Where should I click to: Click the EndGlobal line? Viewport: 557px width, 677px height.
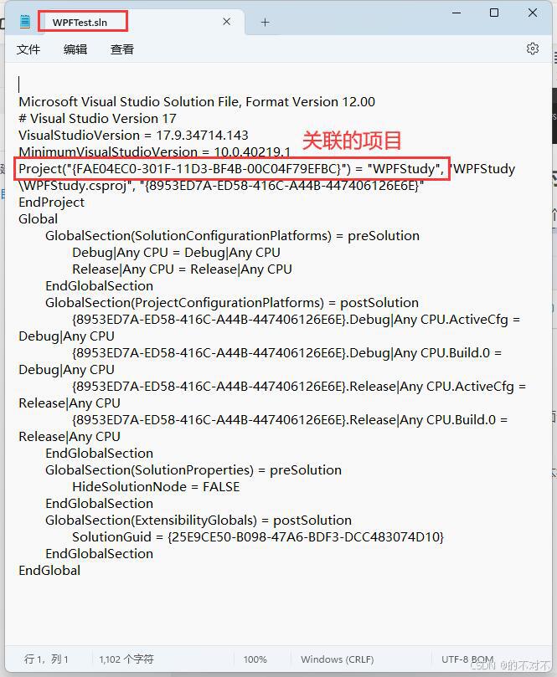coord(49,571)
